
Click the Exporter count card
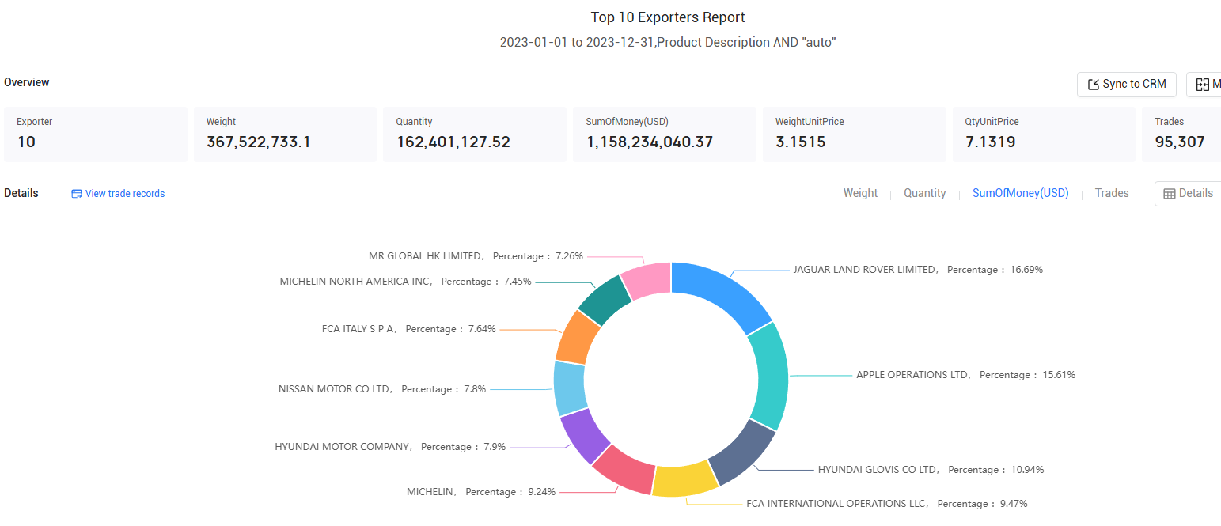(x=96, y=134)
